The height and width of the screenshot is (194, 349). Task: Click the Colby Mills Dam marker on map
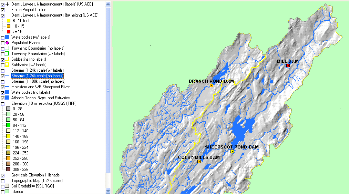click(x=199, y=162)
